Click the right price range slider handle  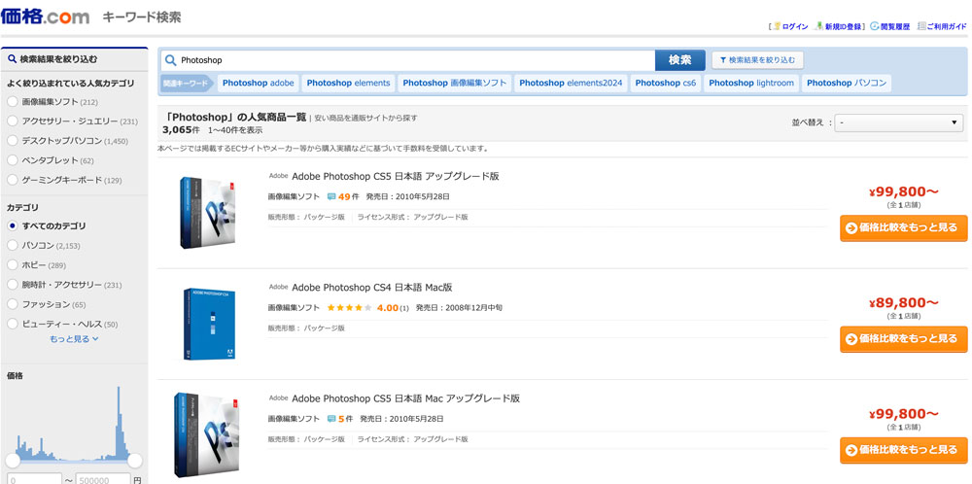(x=135, y=461)
